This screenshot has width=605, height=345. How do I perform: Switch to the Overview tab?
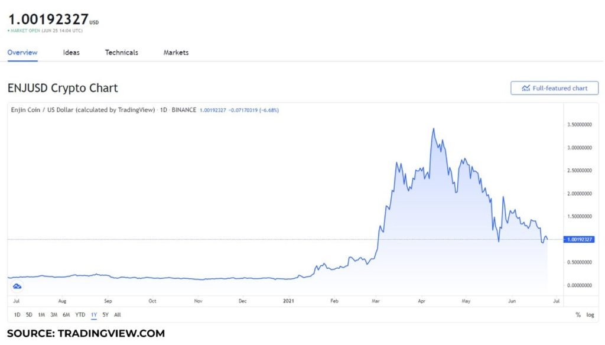click(22, 53)
